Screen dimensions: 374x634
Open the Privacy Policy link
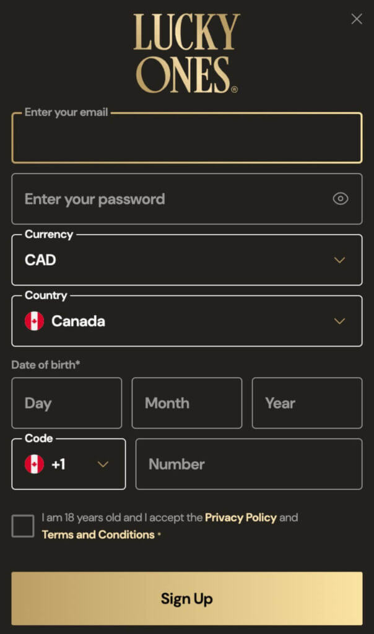(x=241, y=517)
